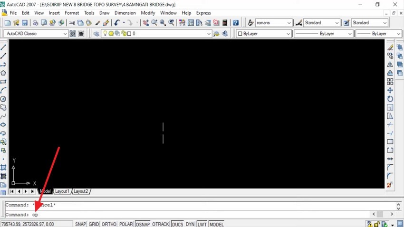Image resolution: width=404 pixels, height=227 pixels.
Task: Select the Table tool
Action: [x=3, y=193]
